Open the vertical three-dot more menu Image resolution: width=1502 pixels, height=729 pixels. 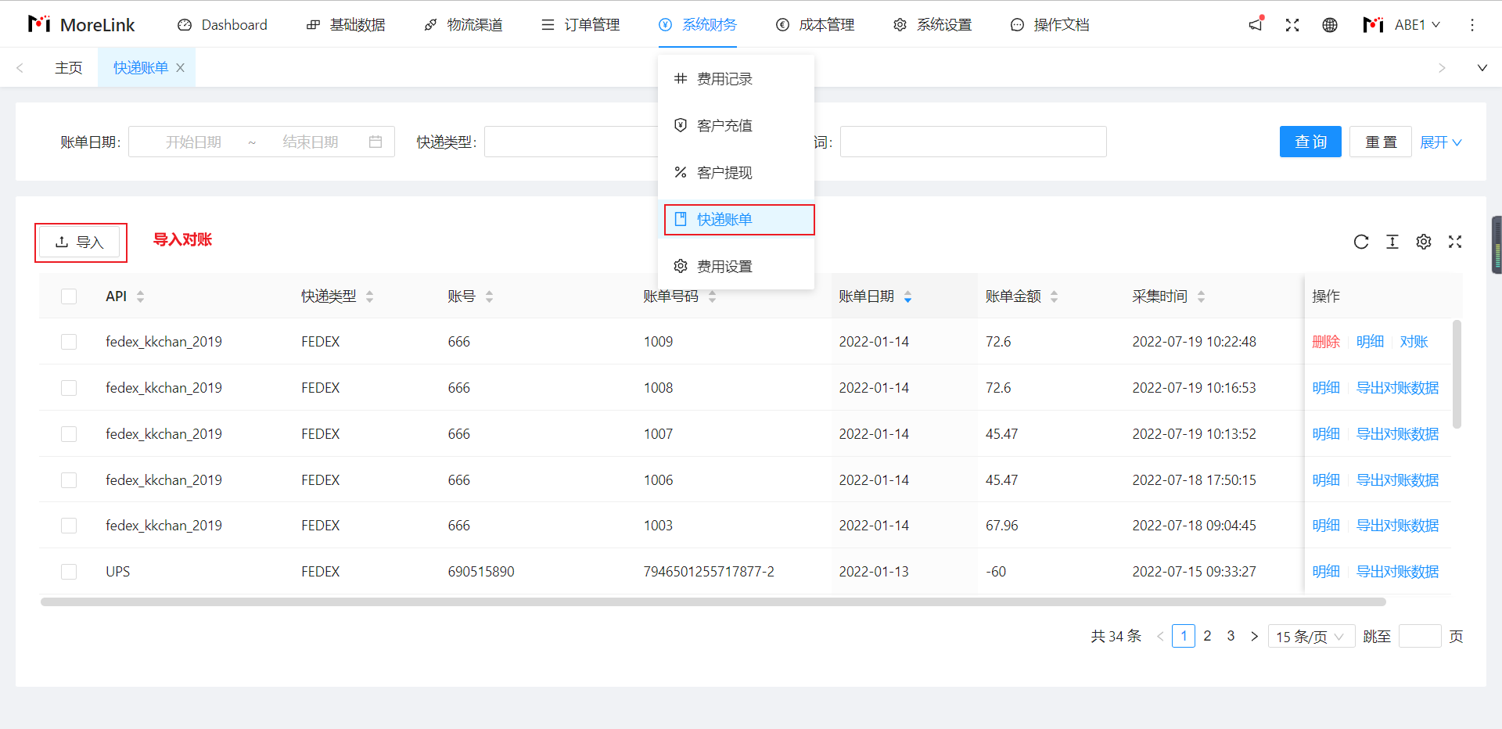click(x=1472, y=25)
